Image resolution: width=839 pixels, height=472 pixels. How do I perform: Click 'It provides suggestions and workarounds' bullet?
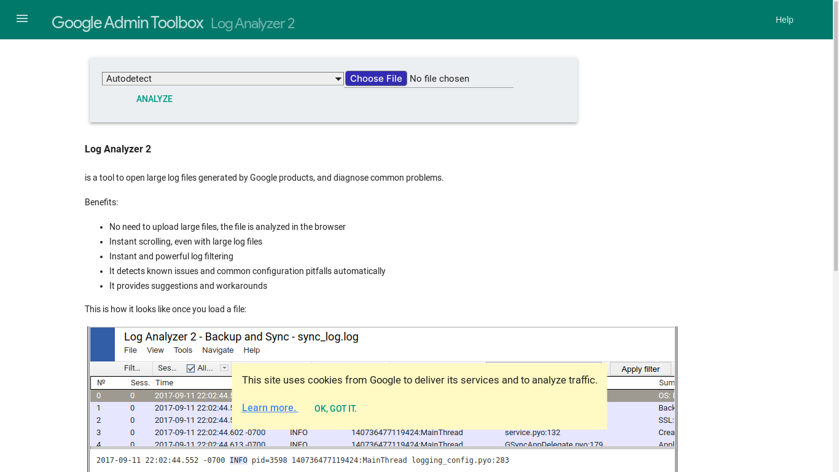coord(188,286)
